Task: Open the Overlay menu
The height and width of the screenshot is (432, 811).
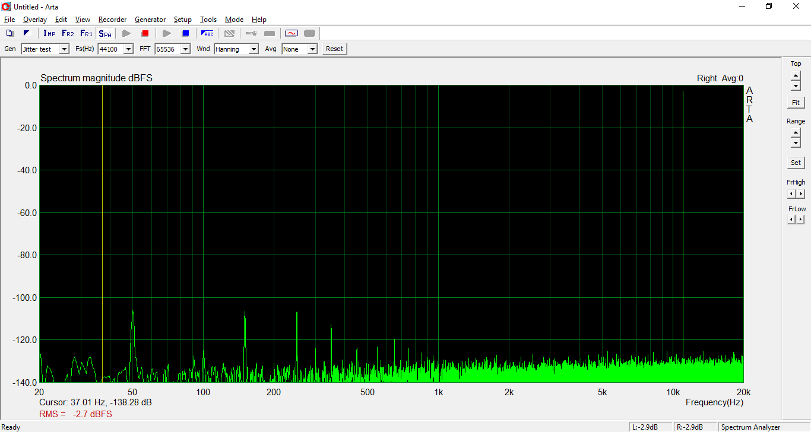Action: pyautogui.click(x=34, y=20)
